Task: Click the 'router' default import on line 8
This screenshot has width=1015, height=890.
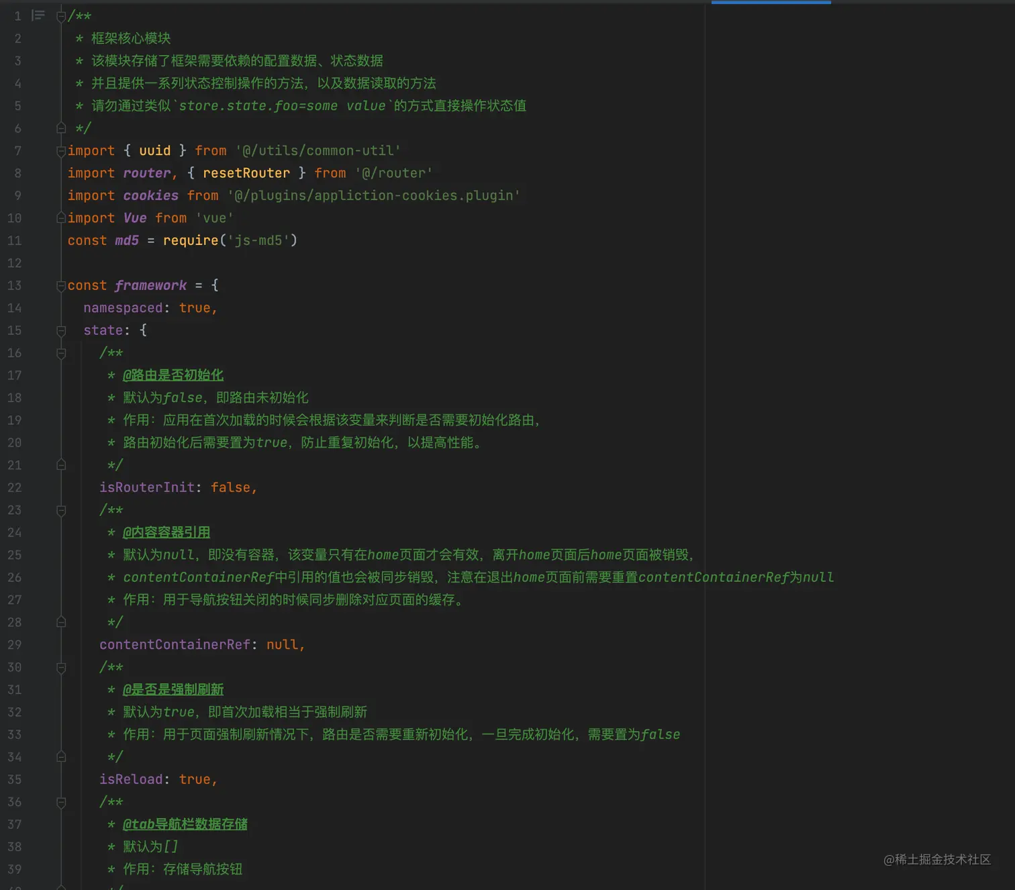Action: tap(147, 173)
